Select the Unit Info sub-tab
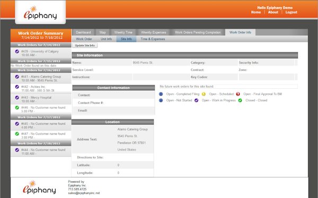Image resolution: width=318 pixels, height=198 pixels. 107,39
